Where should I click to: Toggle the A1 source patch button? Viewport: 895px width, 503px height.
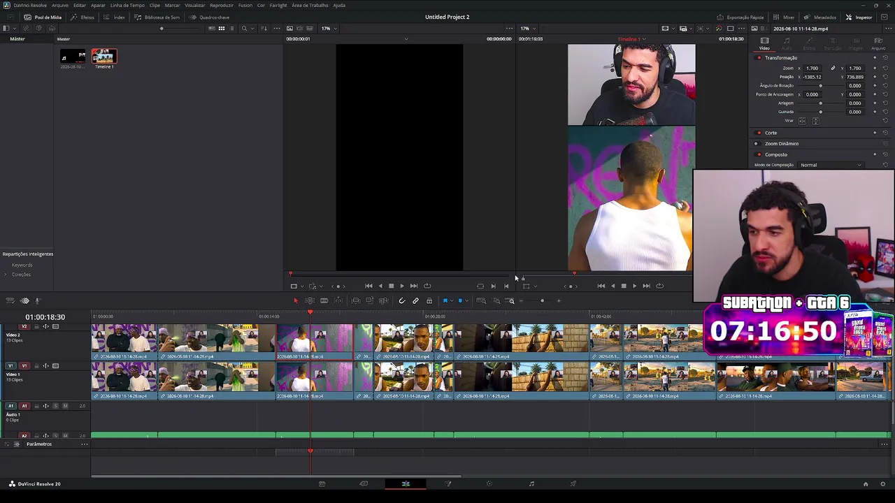(x=10, y=406)
